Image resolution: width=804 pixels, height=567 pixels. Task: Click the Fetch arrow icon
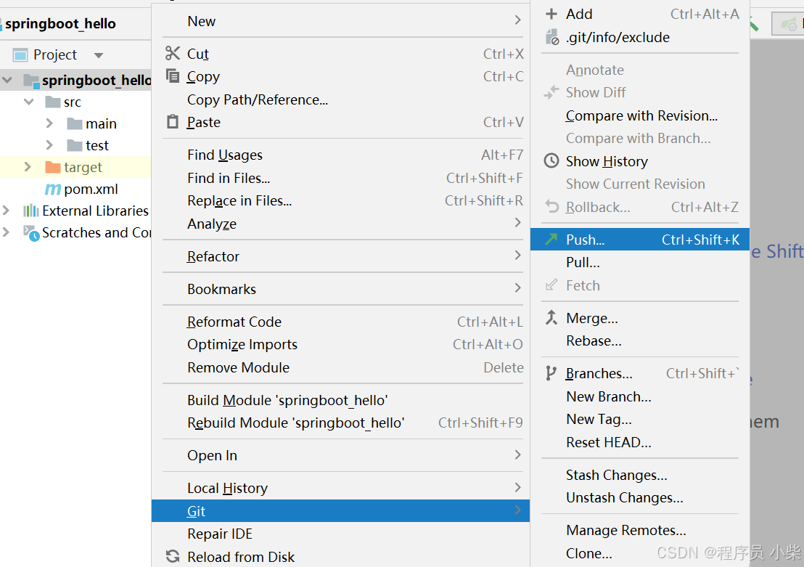551,285
